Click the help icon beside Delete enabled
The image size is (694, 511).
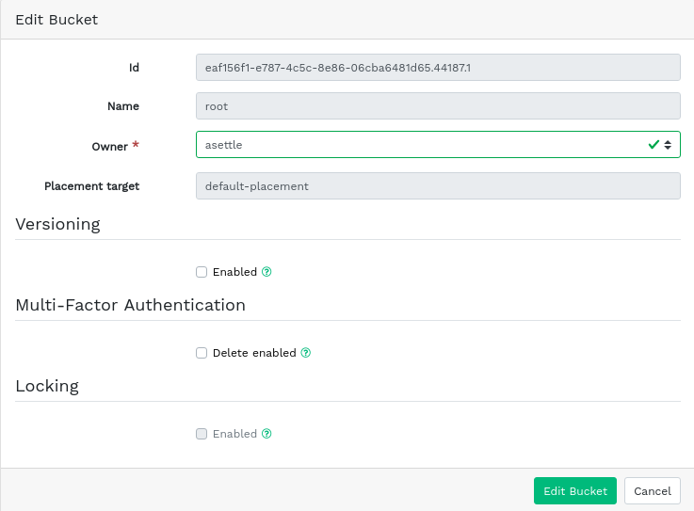(x=306, y=353)
